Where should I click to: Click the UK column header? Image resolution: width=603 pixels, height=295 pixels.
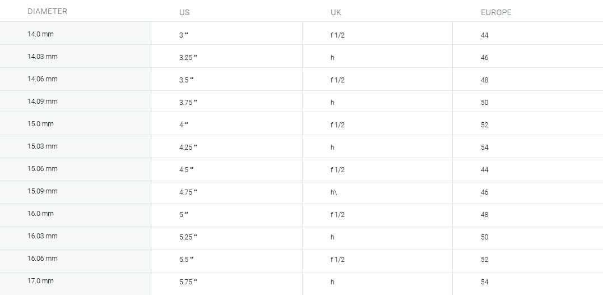(x=336, y=12)
